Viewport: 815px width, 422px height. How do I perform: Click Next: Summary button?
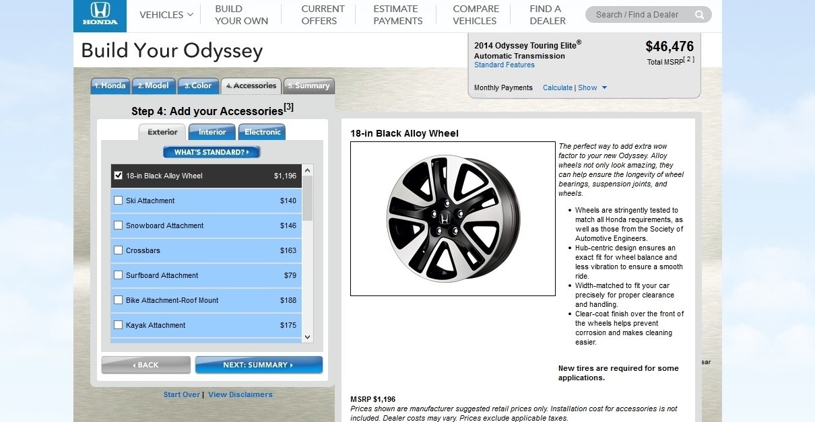coord(259,365)
